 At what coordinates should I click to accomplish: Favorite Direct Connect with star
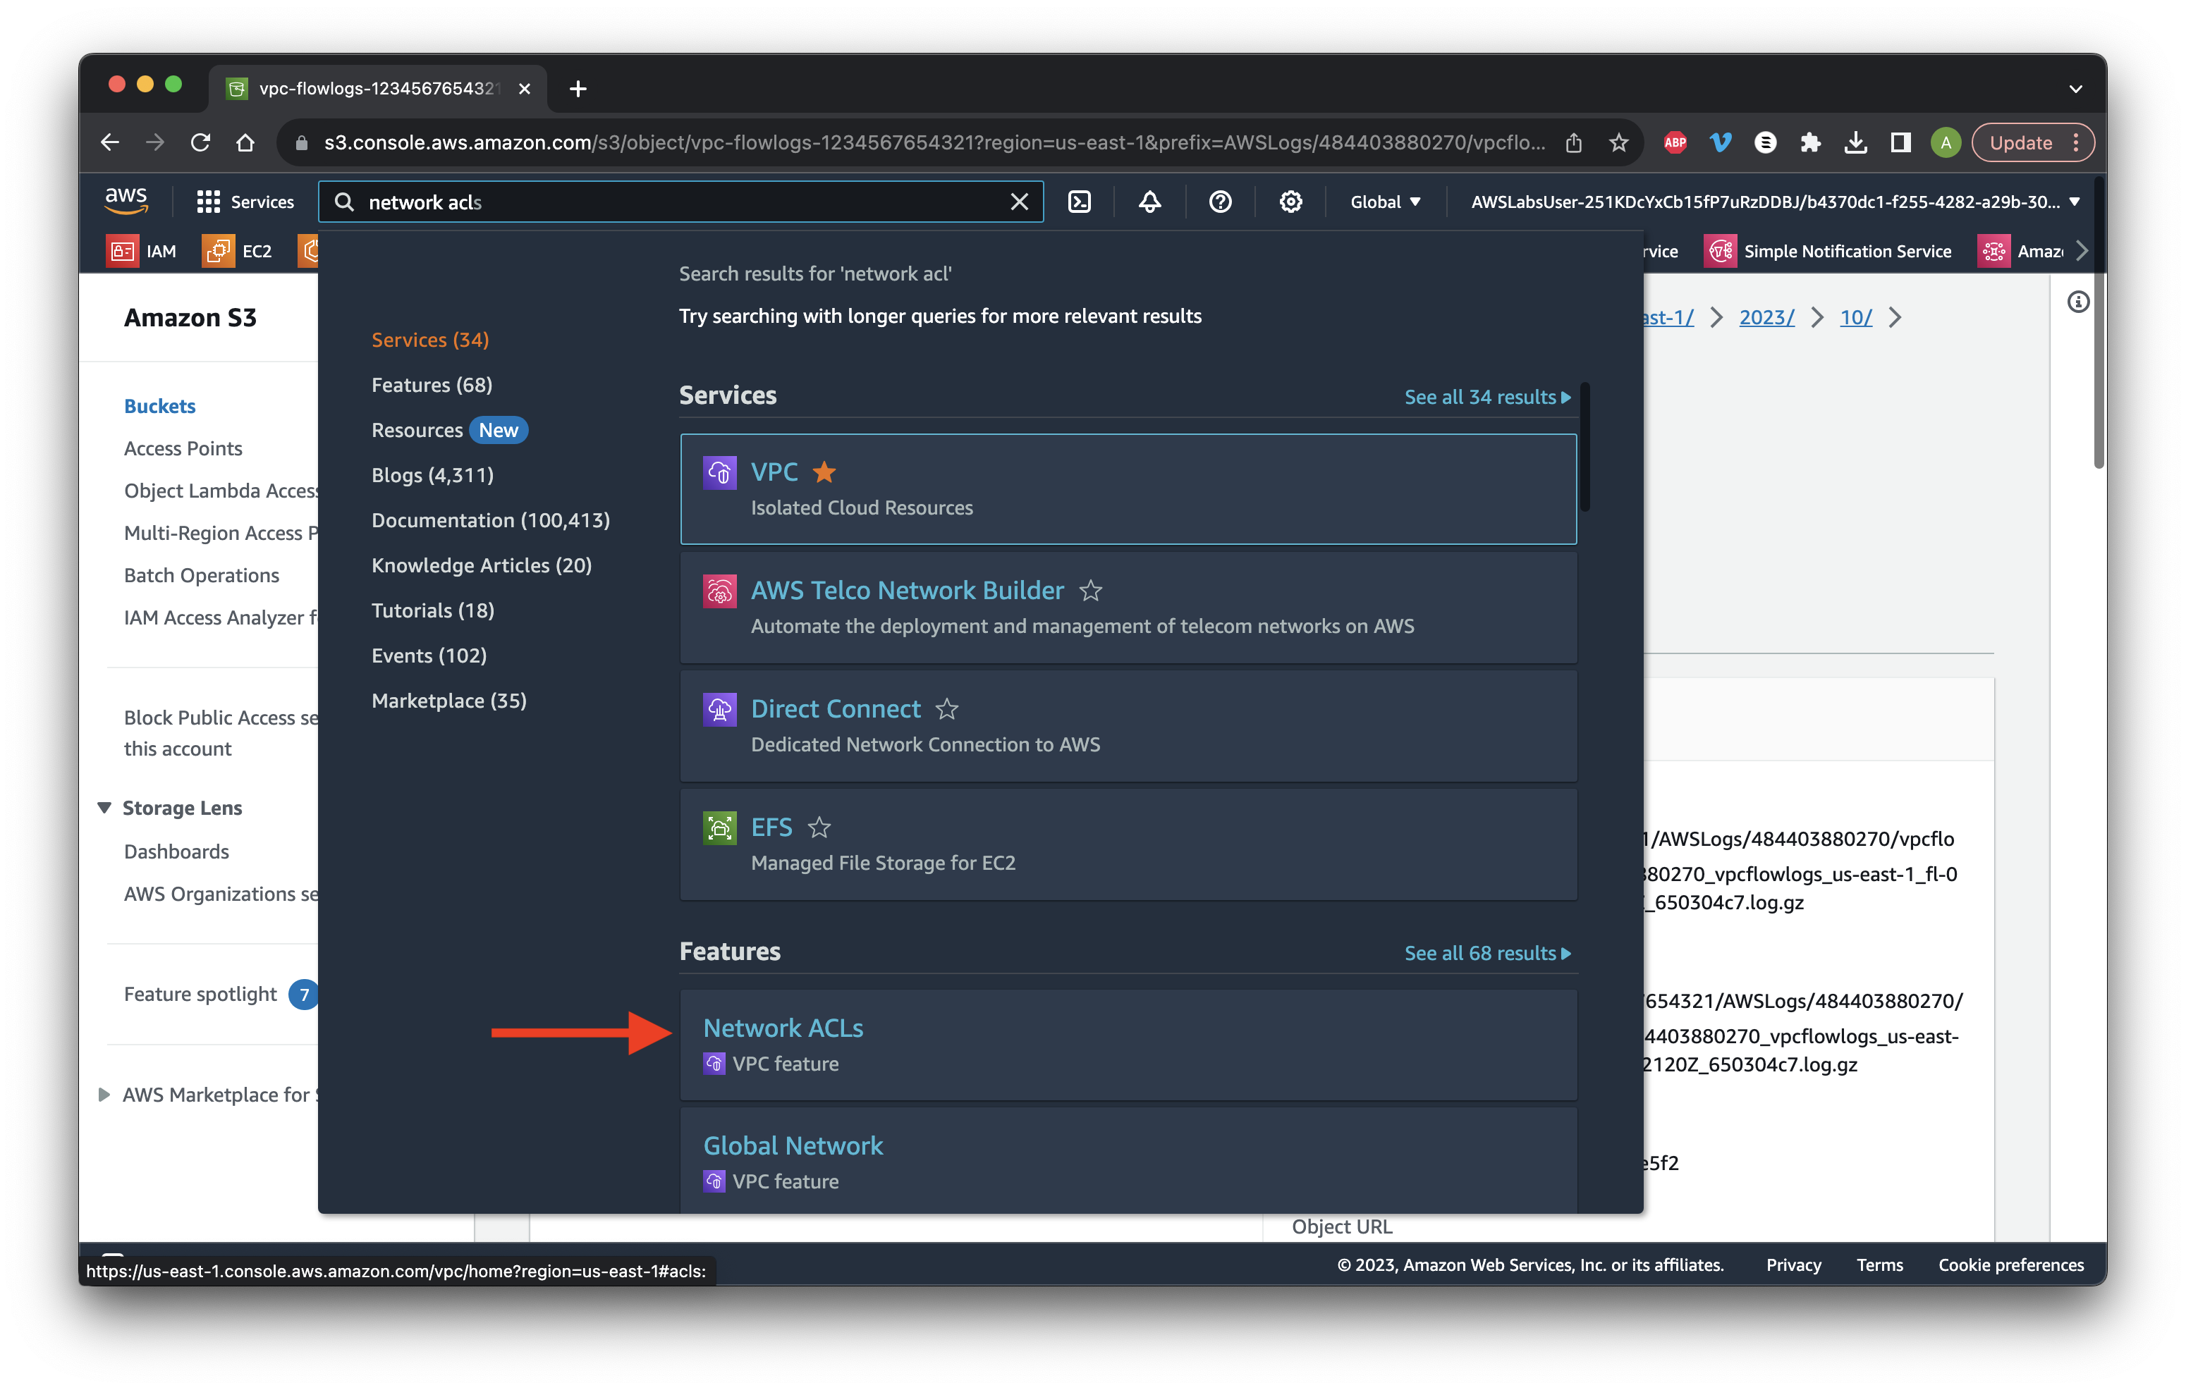pos(946,708)
